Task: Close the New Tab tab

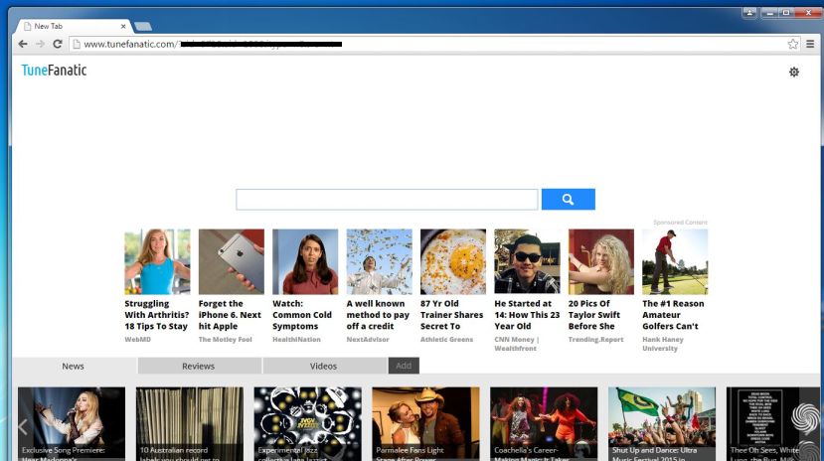Action: click(123, 26)
